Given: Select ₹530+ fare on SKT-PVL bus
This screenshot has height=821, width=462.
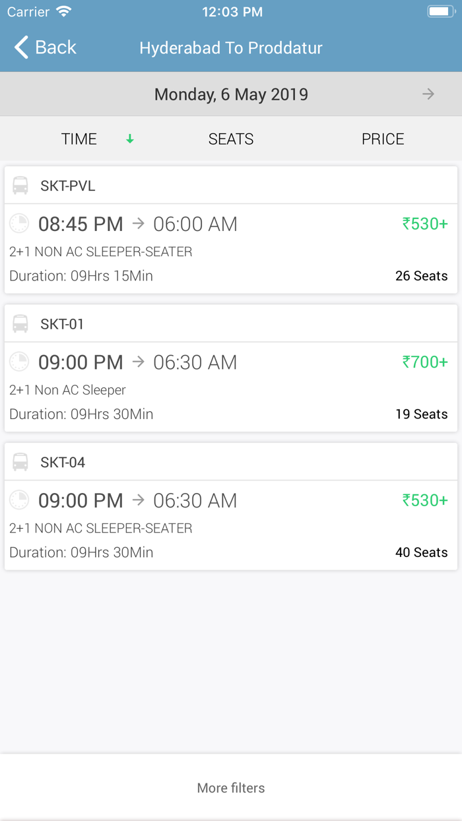Looking at the screenshot, I should pos(425,224).
